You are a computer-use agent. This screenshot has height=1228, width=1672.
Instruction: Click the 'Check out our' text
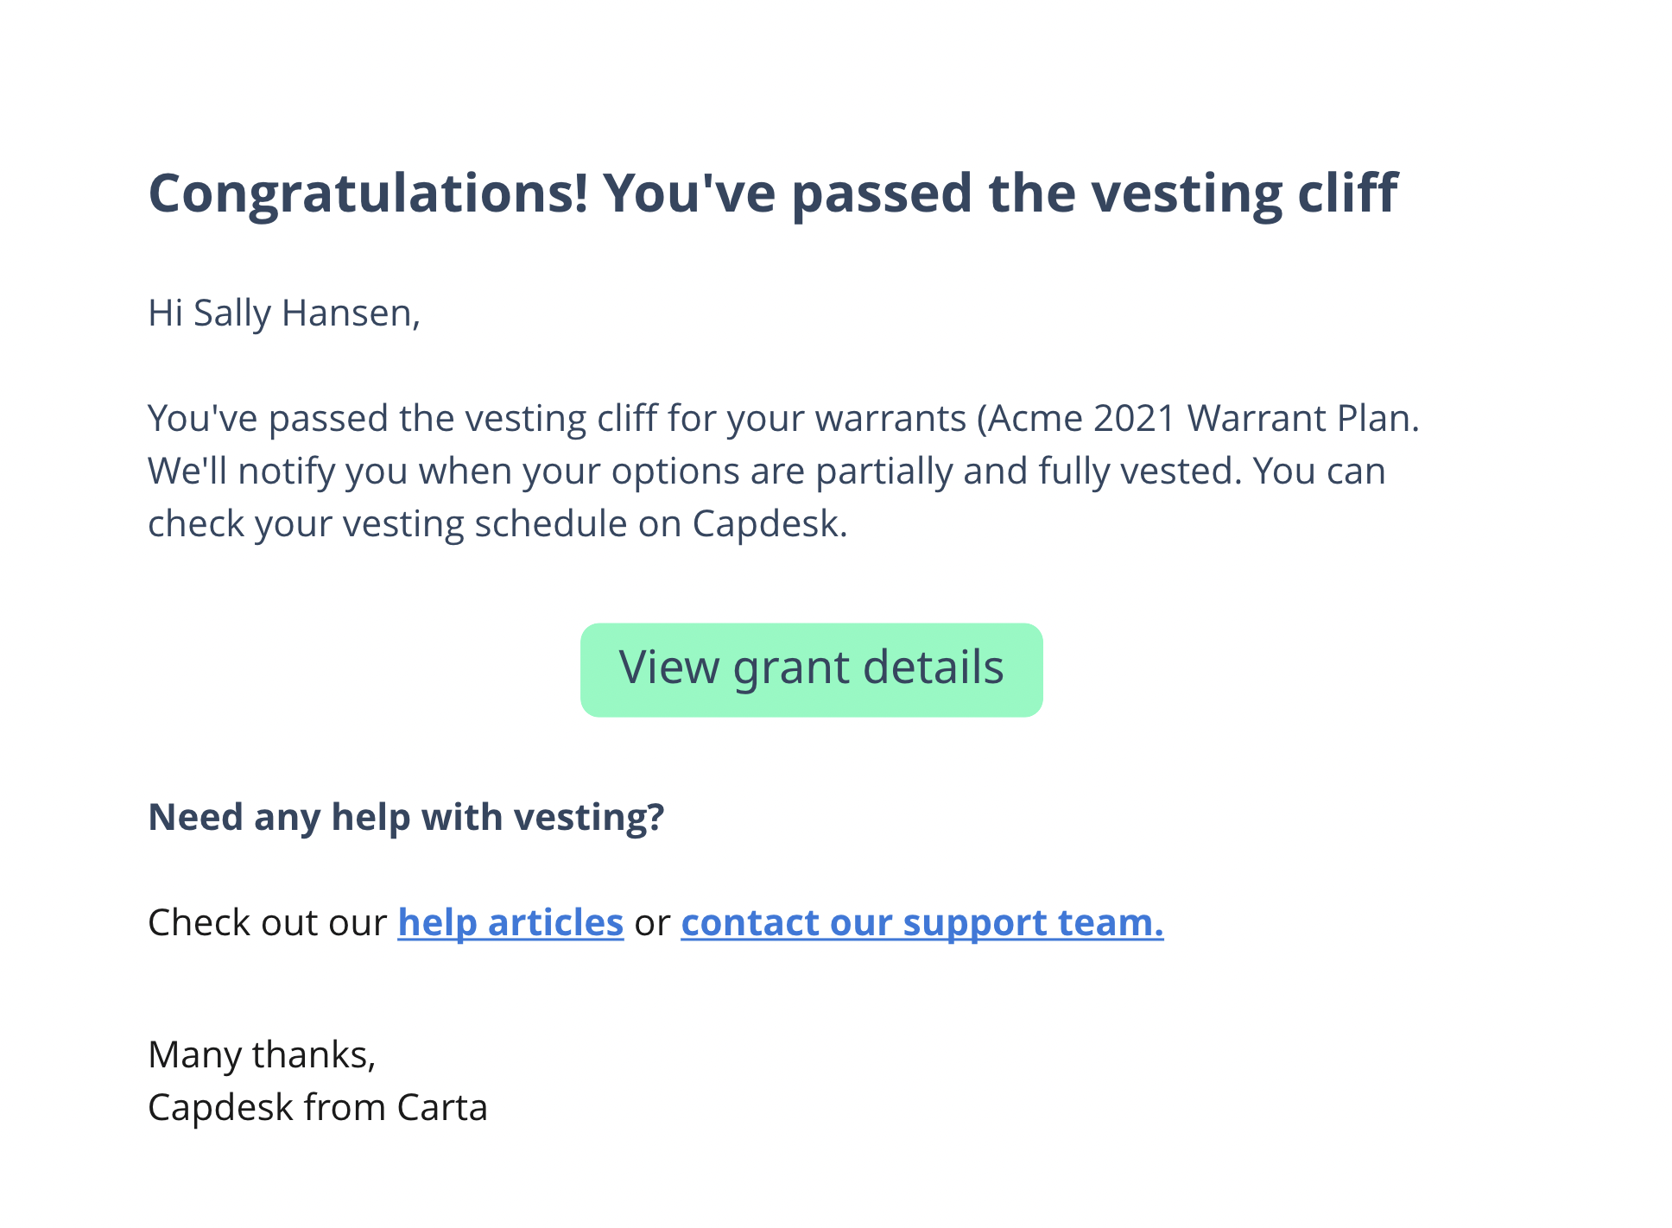(268, 922)
